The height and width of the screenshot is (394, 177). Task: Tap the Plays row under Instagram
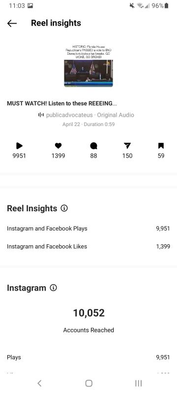(x=88, y=357)
